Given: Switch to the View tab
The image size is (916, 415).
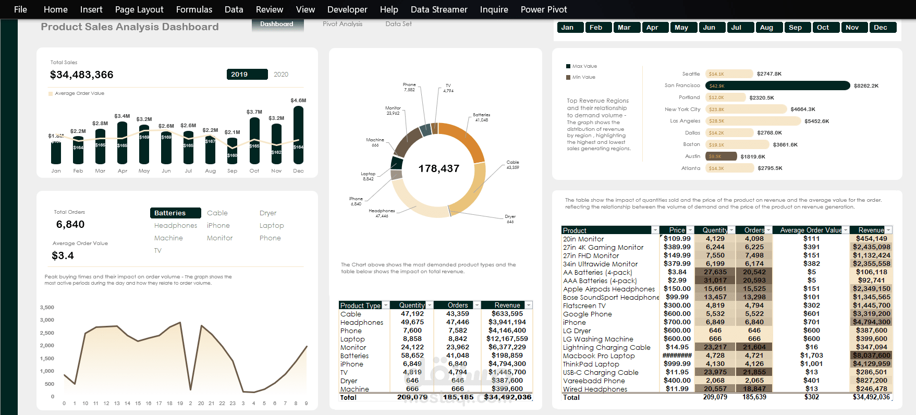Looking at the screenshot, I should click(x=306, y=9).
